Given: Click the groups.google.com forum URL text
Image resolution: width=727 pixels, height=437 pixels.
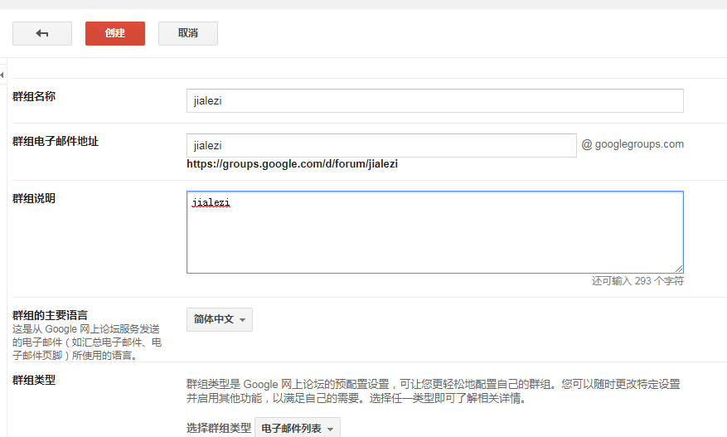Looking at the screenshot, I should coord(292,164).
